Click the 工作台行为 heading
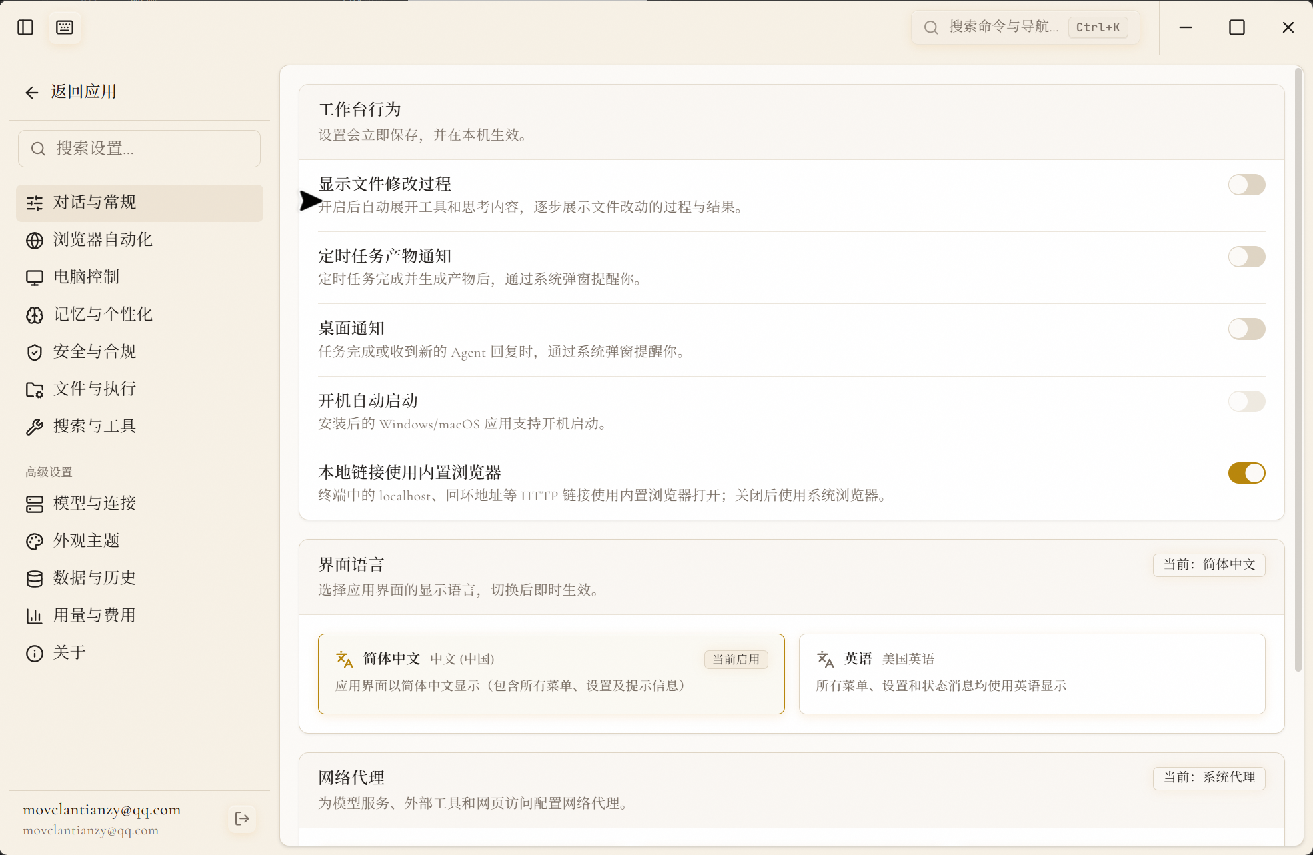The height and width of the screenshot is (855, 1313). point(360,109)
